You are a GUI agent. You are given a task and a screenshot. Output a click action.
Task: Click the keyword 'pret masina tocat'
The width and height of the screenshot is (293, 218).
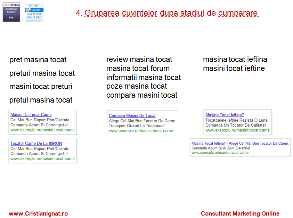point(38,60)
